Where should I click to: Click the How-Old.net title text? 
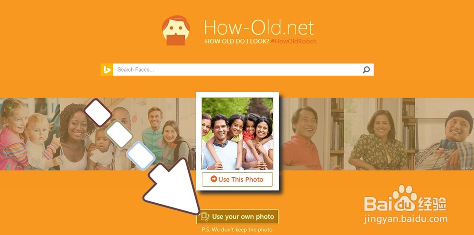[259, 28]
